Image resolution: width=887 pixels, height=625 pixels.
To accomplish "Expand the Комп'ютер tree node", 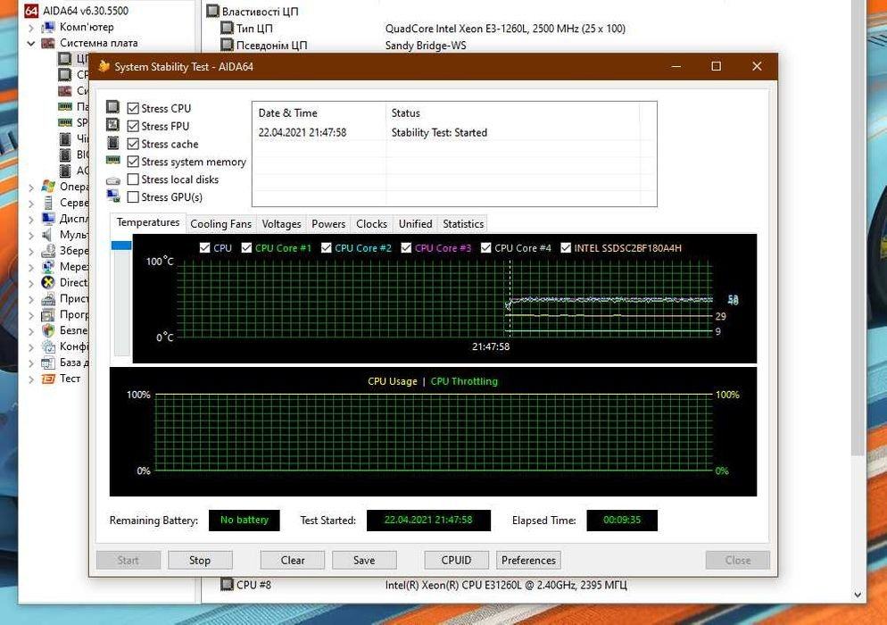I will coord(31,27).
